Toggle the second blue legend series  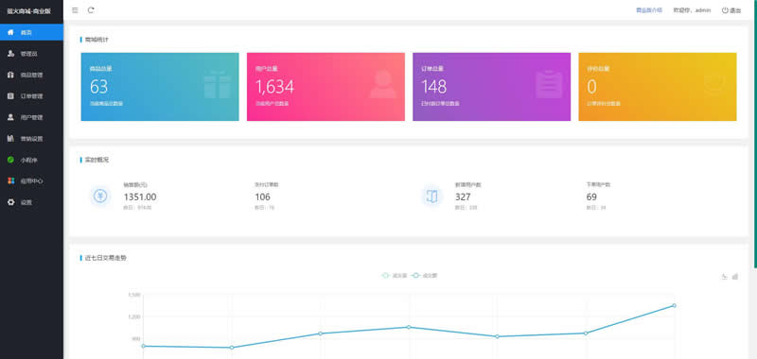(x=424, y=276)
